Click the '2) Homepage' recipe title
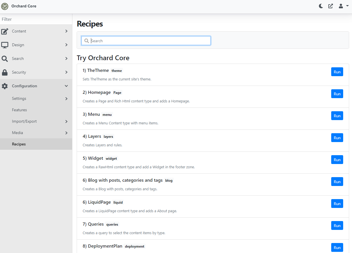Image resolution: width=352 pixels, height=253 pixels. (97, 92)
